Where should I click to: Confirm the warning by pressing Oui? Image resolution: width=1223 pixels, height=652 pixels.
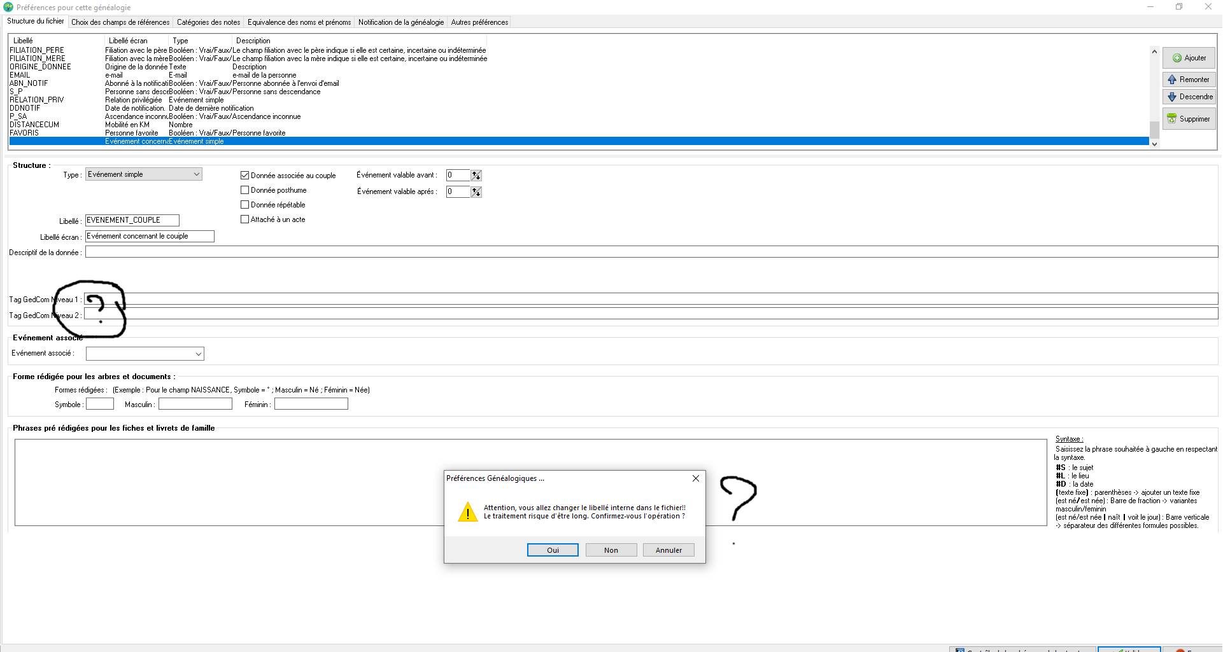coord(553,550)
